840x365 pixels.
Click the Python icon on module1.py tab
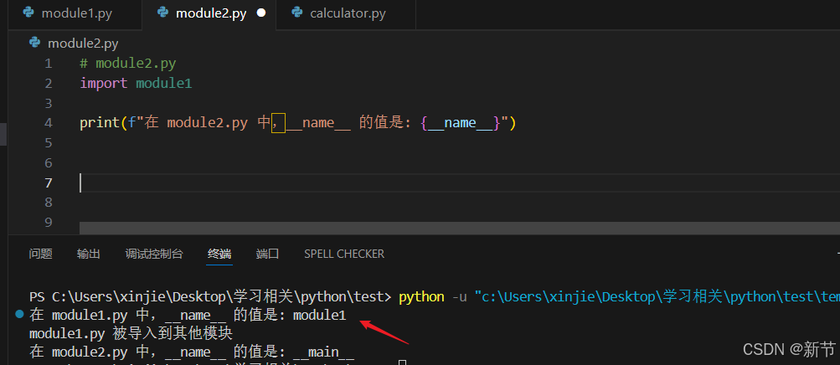[x=29, y=13]
